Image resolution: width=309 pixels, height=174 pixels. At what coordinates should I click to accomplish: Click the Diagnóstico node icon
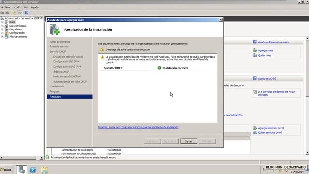click(x=7, y=29)
